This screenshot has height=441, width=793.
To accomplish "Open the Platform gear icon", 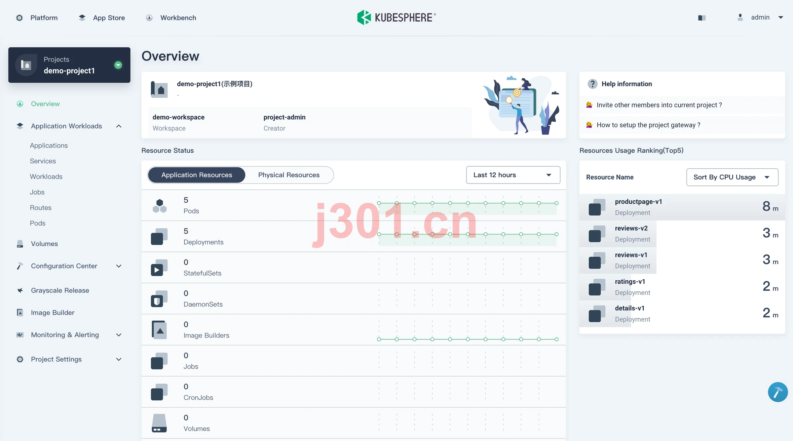I will click(x=19, y=18).
